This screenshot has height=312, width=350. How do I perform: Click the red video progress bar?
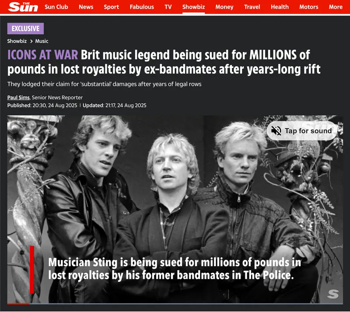tap(18, 304)
